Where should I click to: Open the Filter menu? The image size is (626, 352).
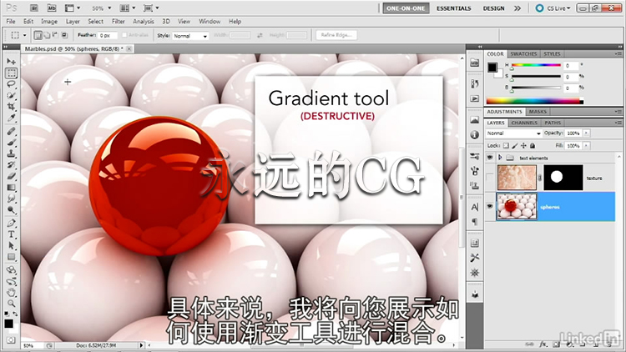[x=118, y=22]
